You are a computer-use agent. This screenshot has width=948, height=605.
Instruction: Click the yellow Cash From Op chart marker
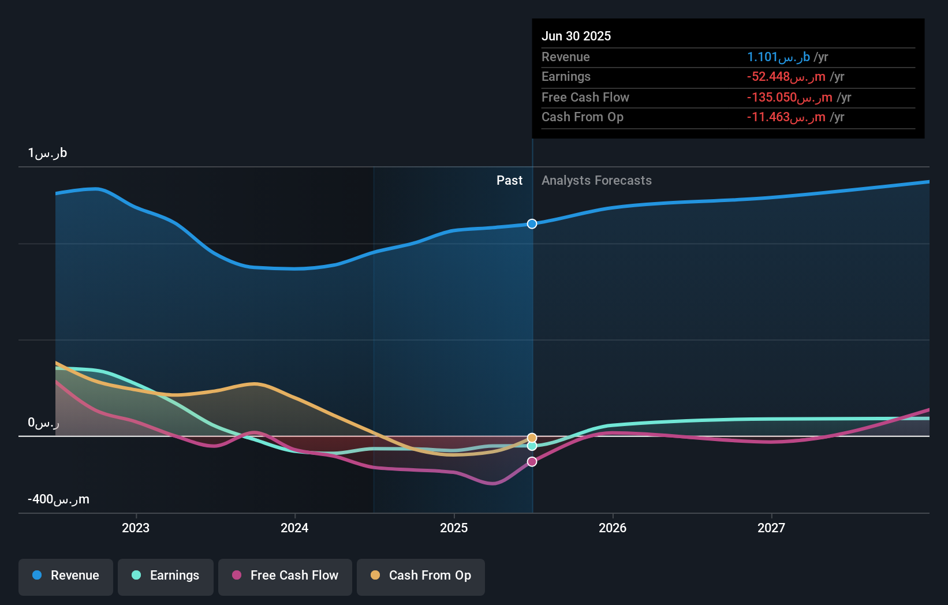pyautogui.click(x=531, y=437)
